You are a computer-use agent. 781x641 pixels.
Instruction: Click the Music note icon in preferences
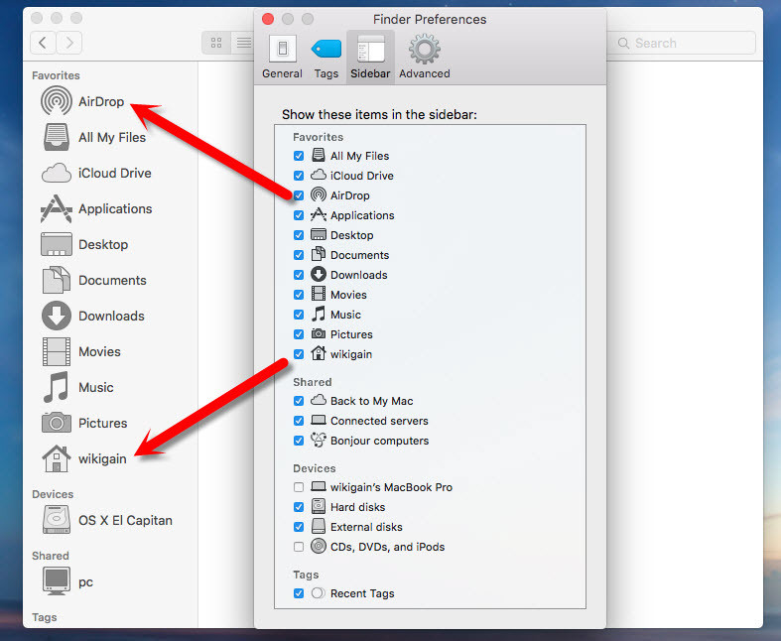click(319, 315)
